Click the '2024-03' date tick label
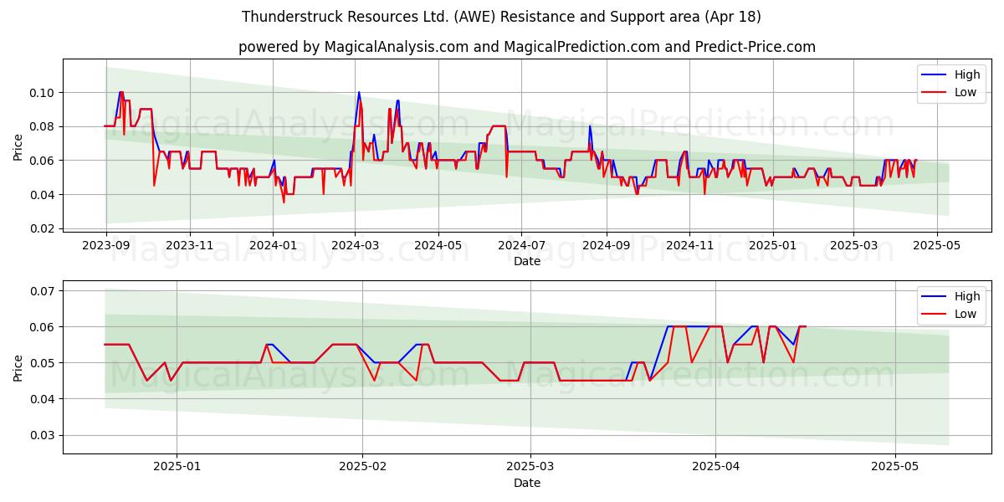The height and width of the screenshot is (502, 1004). 355,246
